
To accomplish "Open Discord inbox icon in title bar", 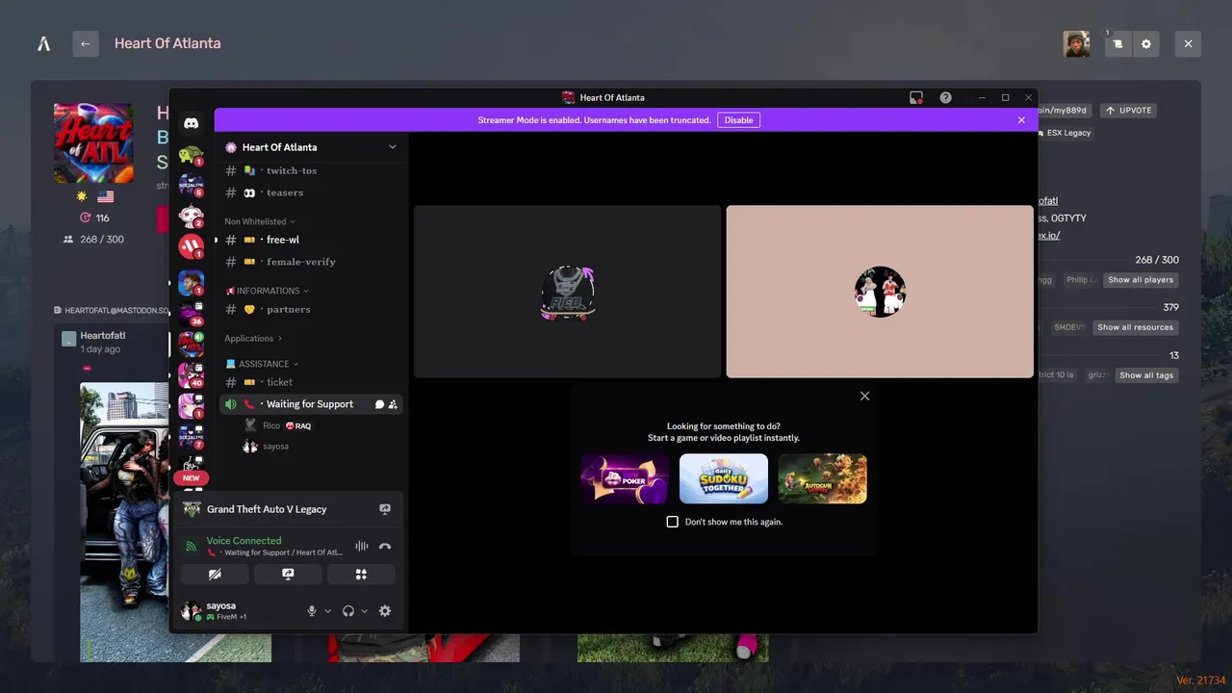I will 916,97.
